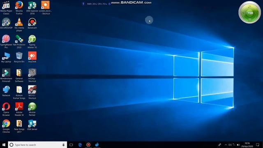Open the Windows Start menu
263x148 pixels.
coord(4,145)
